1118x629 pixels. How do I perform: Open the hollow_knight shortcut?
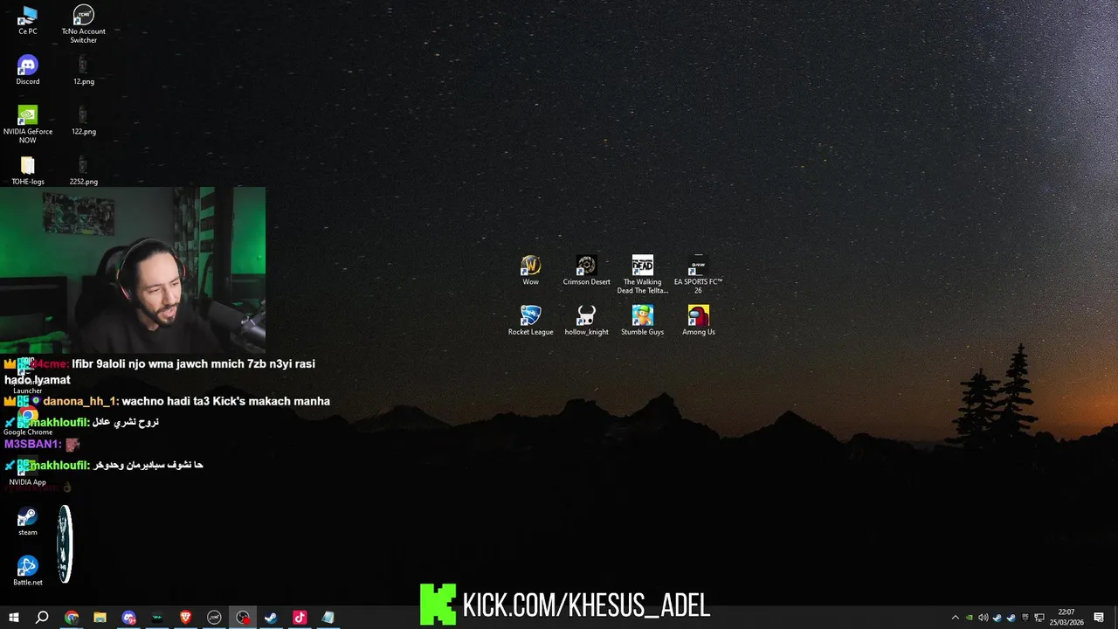pos(587,321)
